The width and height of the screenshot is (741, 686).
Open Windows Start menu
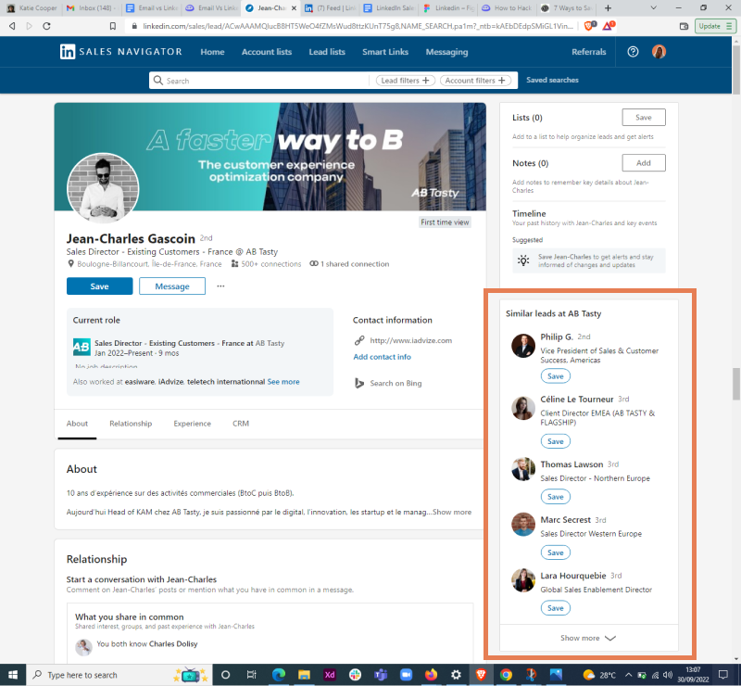[x=13, y=675]
